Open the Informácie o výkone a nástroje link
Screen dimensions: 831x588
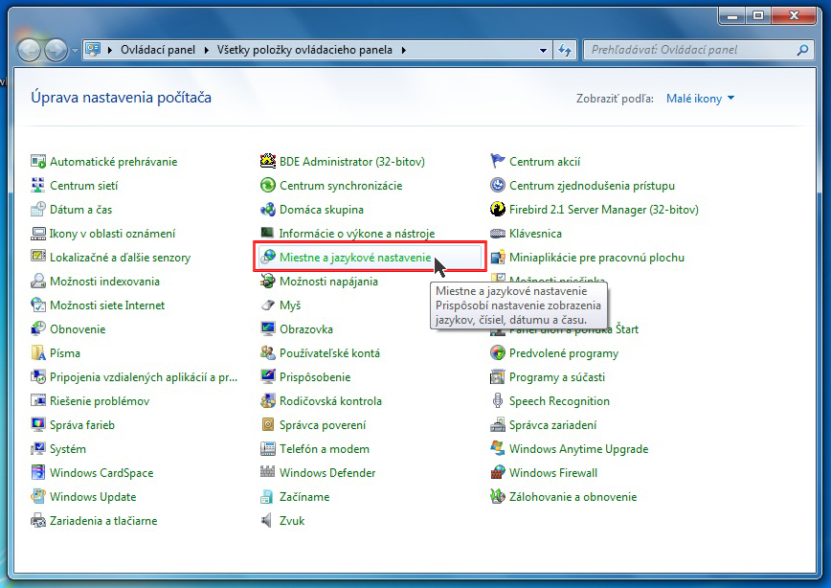(x=357, y=234)
